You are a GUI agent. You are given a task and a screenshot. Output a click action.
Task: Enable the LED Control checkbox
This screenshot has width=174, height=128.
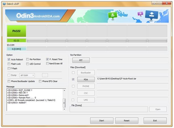pyautogui.click(x=27, y=64)
